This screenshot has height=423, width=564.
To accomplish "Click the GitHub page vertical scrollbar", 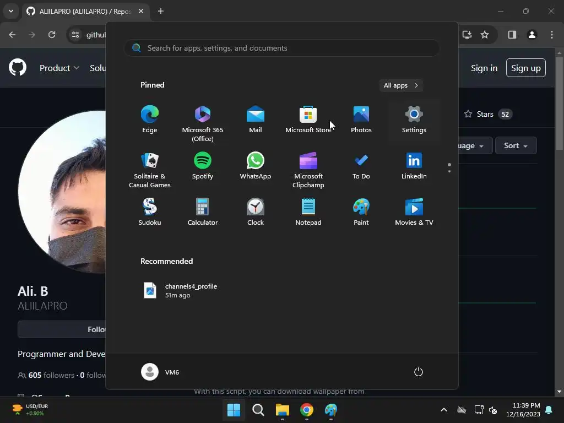I will 559,104.
